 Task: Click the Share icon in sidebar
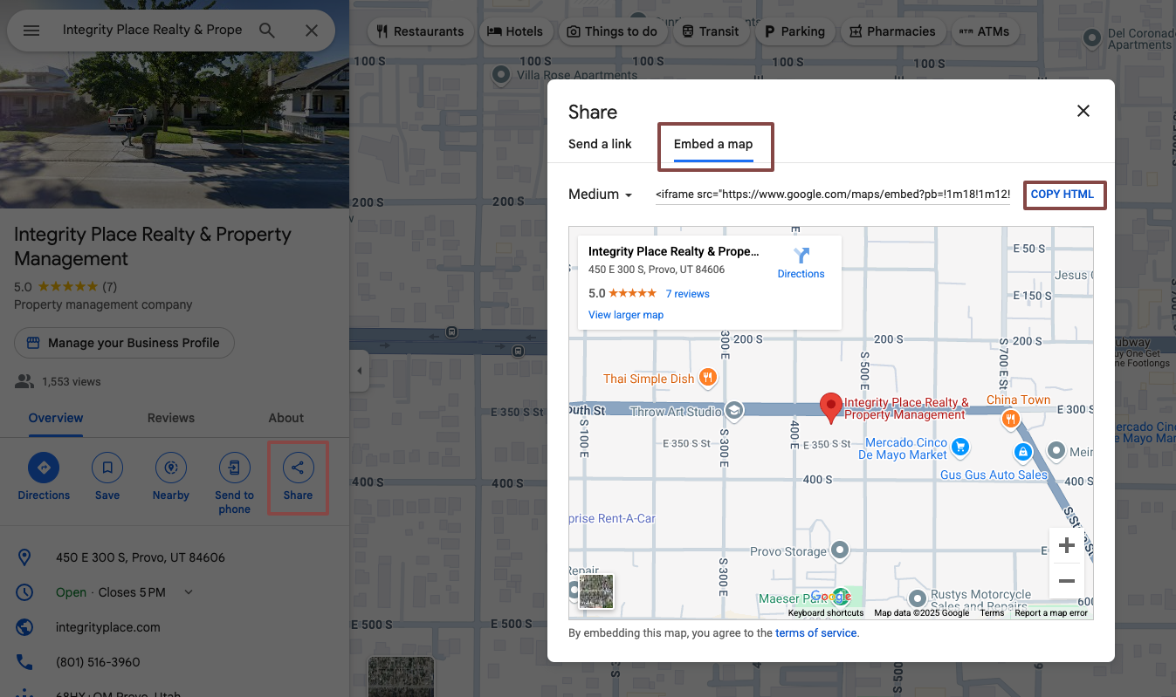pos(298,468)
